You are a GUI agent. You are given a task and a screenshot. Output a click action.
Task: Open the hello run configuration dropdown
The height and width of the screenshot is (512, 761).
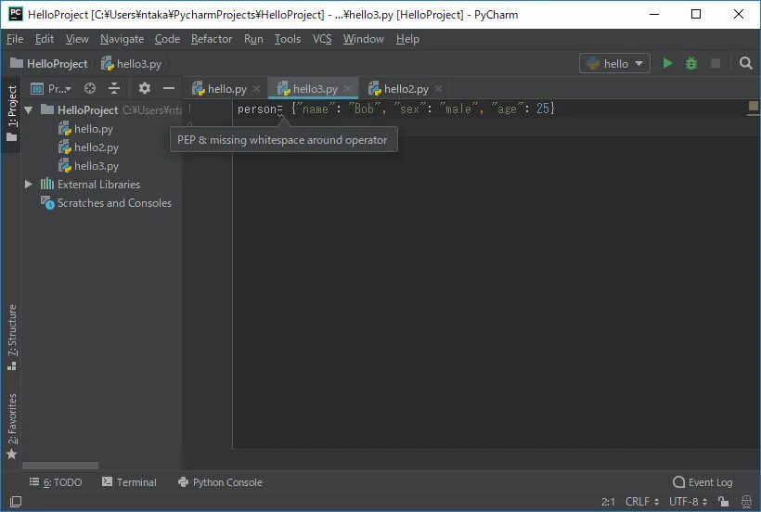coord(614,63)
